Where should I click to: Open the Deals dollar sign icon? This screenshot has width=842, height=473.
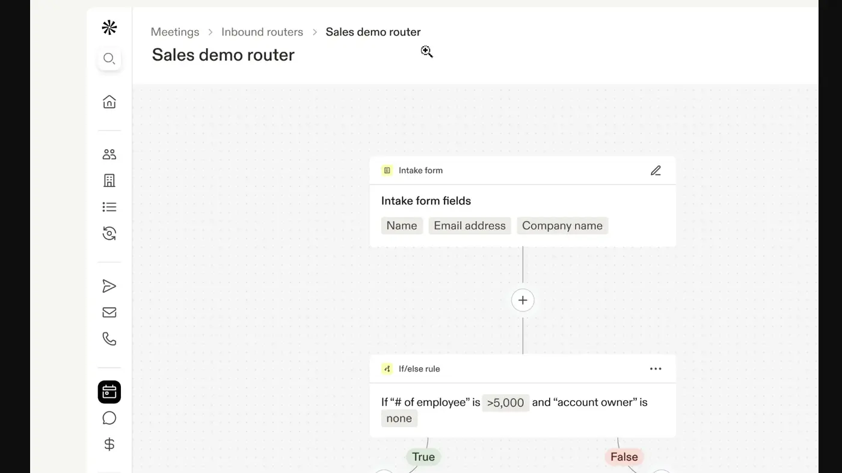click(109, 445)
